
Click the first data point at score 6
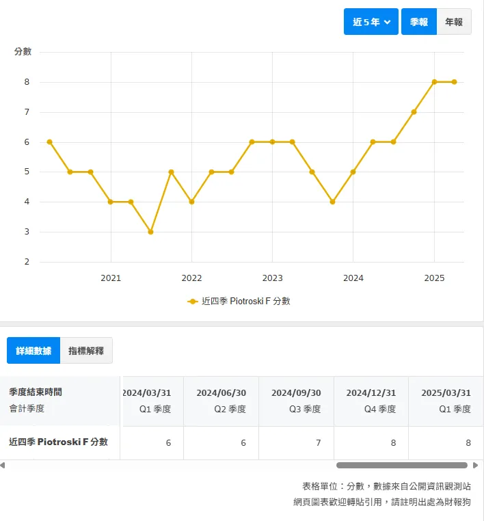point(49,142)
